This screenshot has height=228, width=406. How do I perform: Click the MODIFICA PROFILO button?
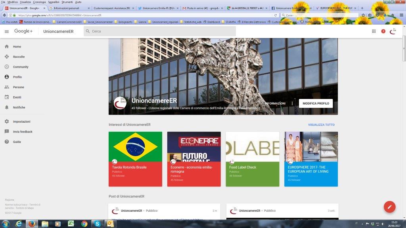click(x=316, y=103)
